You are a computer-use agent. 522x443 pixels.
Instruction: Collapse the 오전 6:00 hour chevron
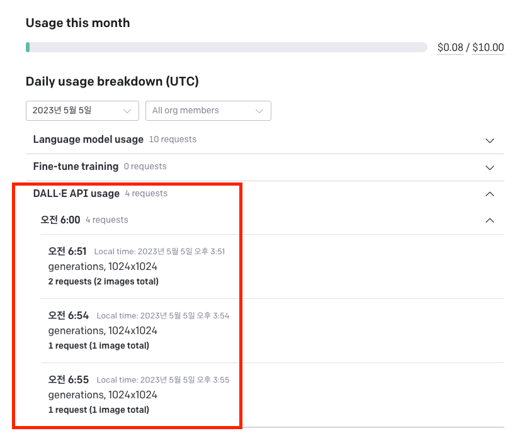point(490,220)
